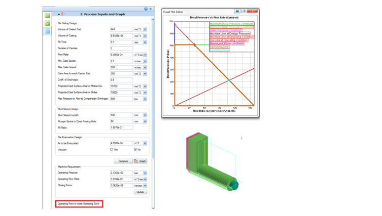Click Projected Cast Surface Area for Slides field
This screenshot has width=382, height=216.
click(121, 93)
